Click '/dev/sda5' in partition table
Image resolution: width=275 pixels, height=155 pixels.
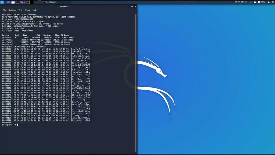(x=7, y=42)
